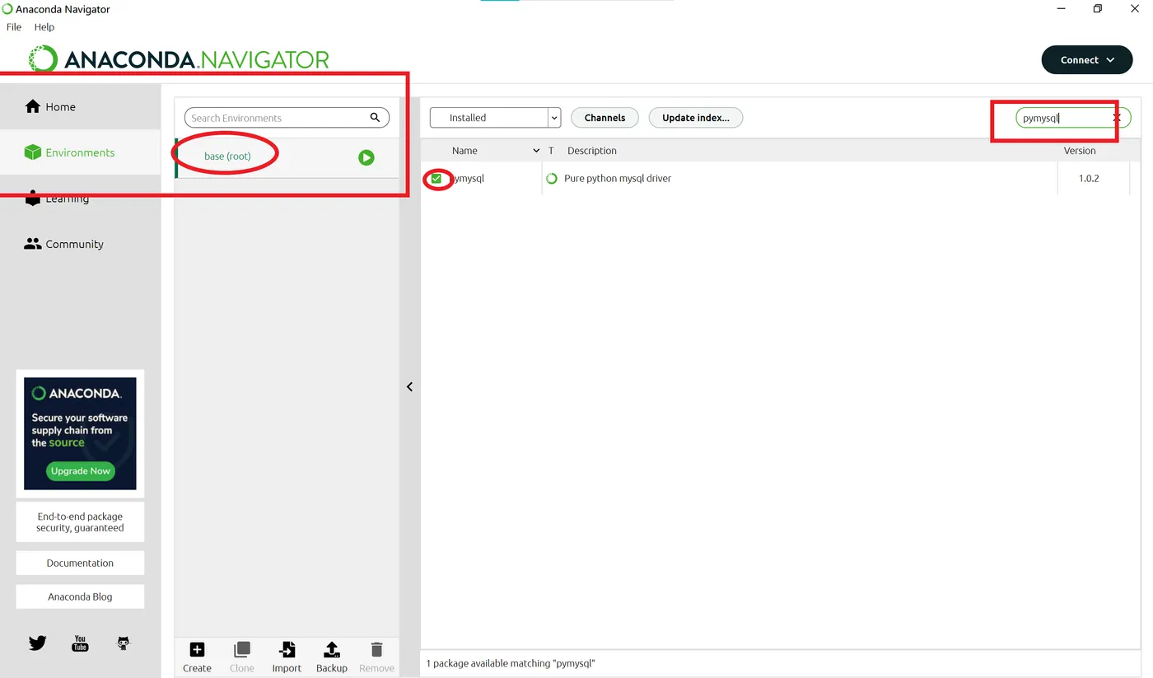Click the Environments cube icon

point(33,152)
